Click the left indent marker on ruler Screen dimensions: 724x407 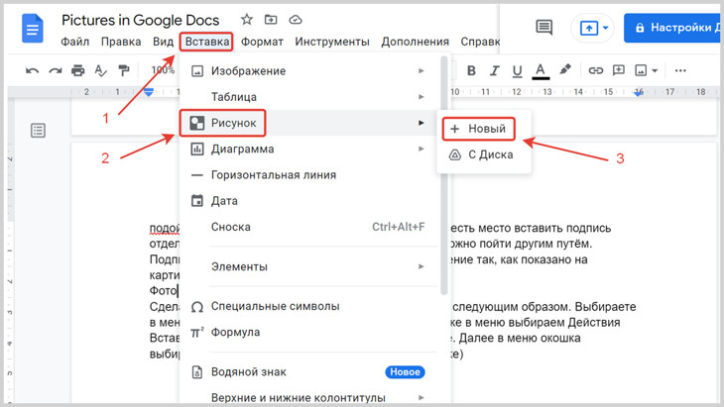point(148,92)
